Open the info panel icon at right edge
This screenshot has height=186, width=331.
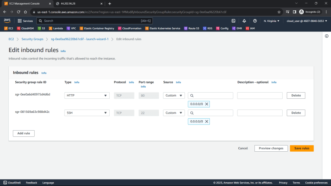326,36
